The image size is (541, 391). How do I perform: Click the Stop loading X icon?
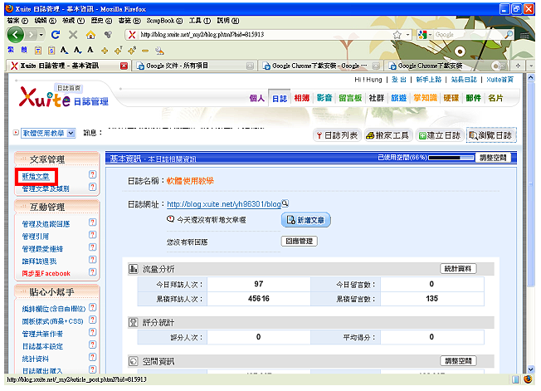[73, 35]
